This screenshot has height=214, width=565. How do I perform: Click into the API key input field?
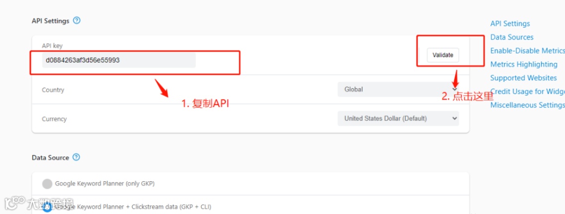[119, 60]
